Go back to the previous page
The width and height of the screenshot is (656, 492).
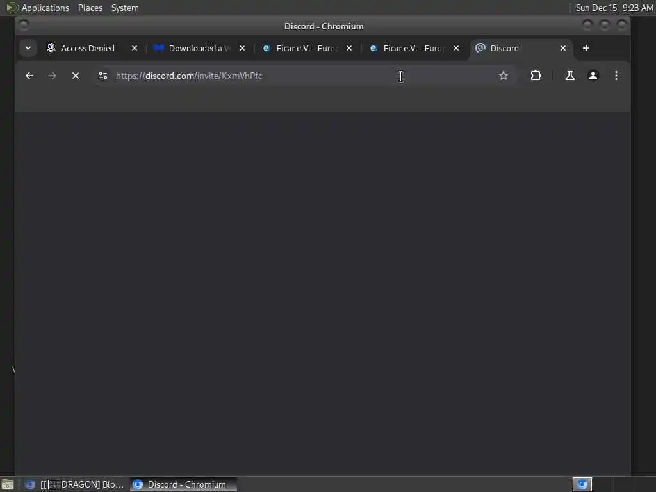pyautogui.click(x=29, y=76)
